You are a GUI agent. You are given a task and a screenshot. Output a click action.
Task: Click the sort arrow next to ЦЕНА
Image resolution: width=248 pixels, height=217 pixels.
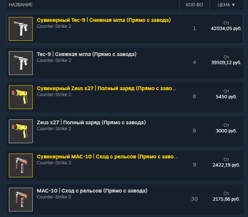233,5
